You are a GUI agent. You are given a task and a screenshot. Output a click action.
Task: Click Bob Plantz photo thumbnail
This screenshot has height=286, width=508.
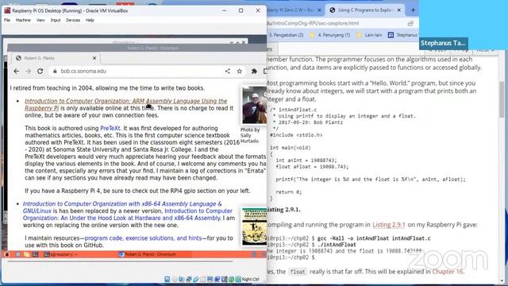point(254,105)
